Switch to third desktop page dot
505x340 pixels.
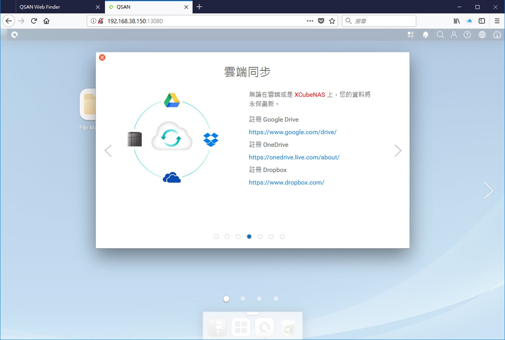coord(259,299)
